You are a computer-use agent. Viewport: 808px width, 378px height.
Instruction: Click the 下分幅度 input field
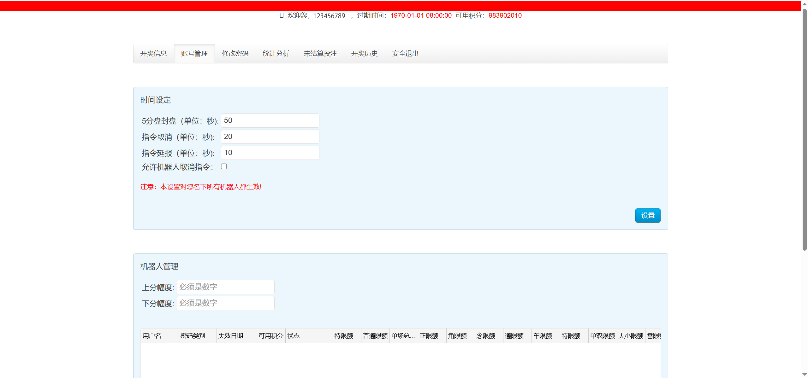click(x=225, y=303)
